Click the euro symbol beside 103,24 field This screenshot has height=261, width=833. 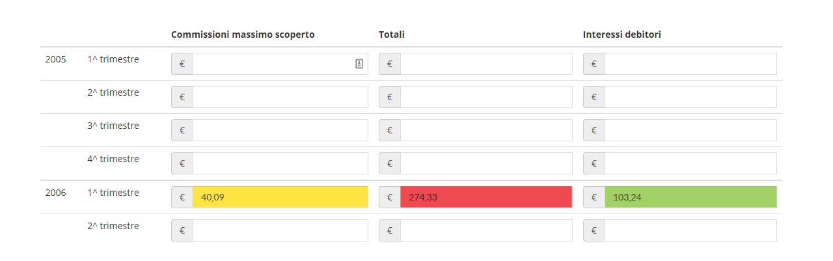594,197
